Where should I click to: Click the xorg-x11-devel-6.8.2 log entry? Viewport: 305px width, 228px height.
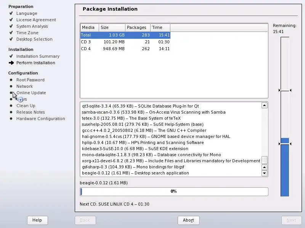[x=171, y=161]
